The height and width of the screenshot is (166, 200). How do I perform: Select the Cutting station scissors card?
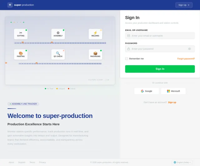[21, 34]
